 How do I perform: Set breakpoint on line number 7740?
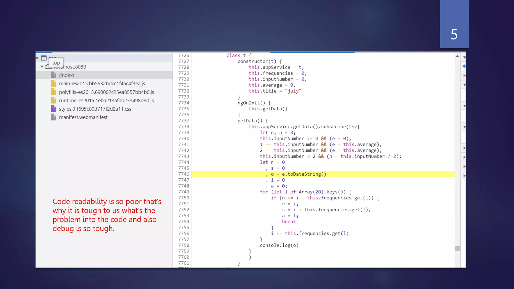point(183,138)
